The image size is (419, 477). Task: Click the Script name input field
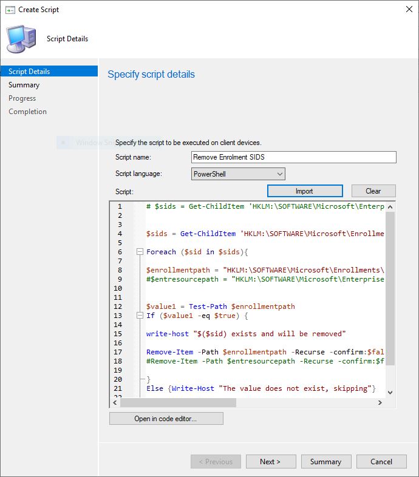click(293, 157)
